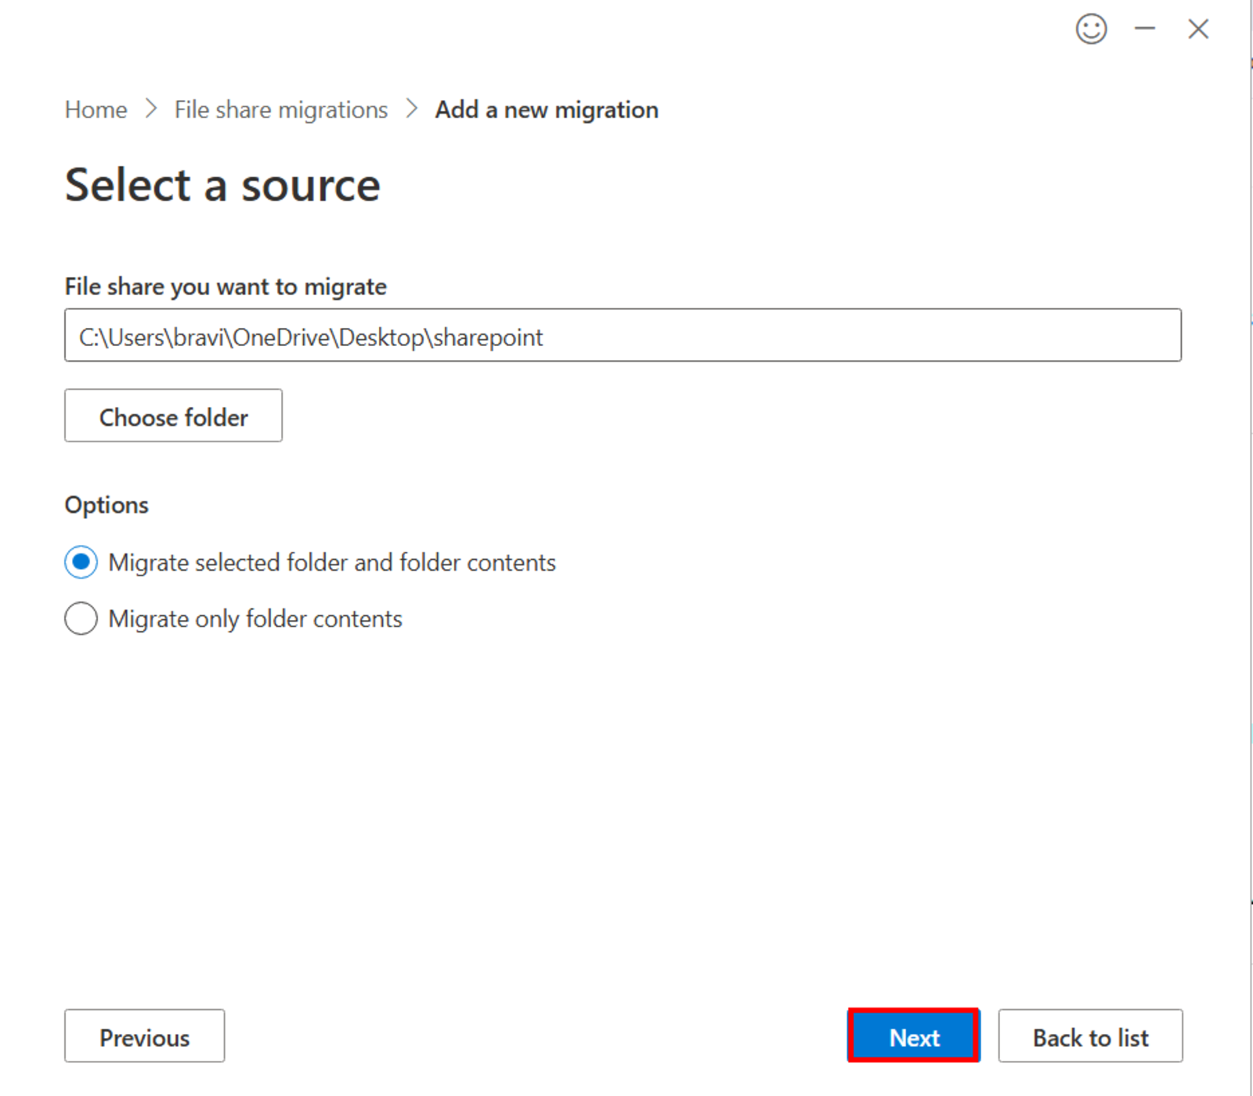Minimize the migration tool window
Screen dimensions: 1253x1096
pyautogui.click(x=1146, y=30)
